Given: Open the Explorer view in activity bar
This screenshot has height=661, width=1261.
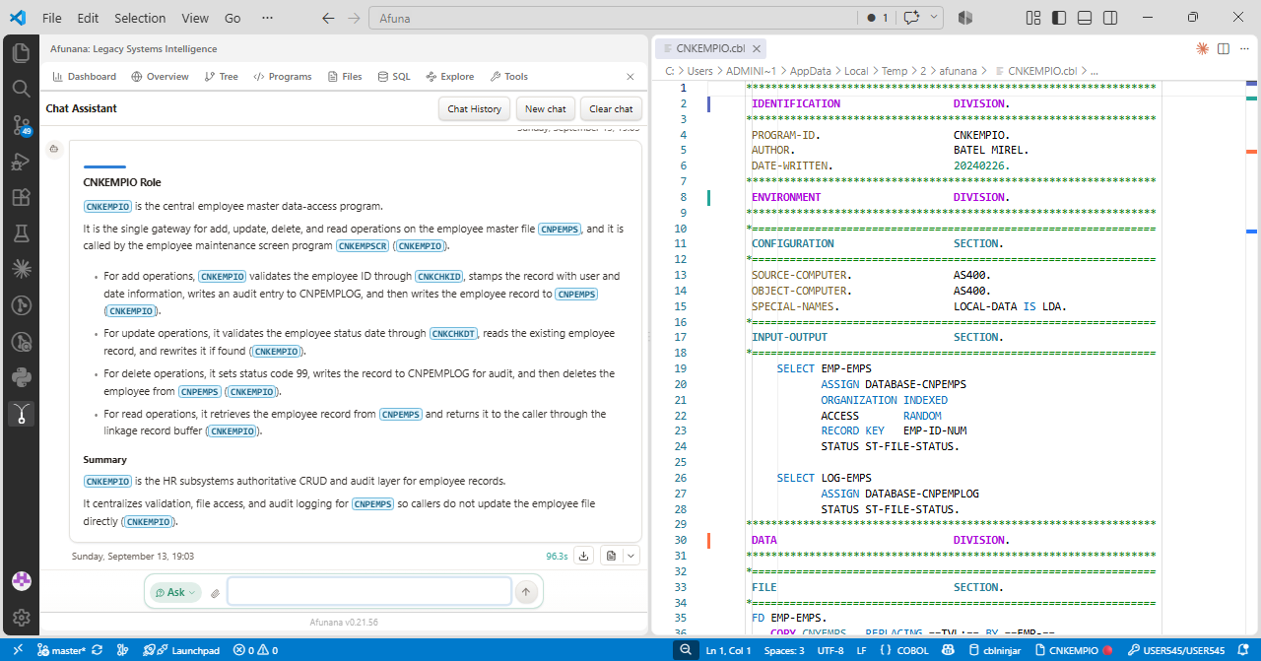Looking at the screenshot, I should tap(21, 53).
